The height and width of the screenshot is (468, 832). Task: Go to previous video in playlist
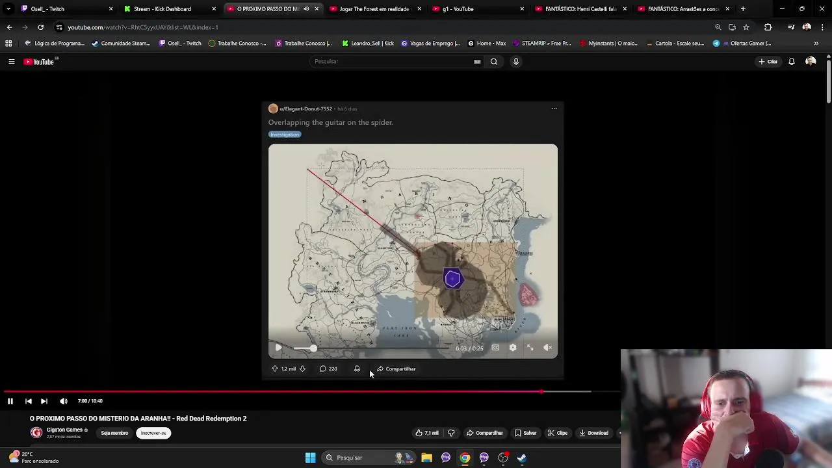[x=29, y=401]
